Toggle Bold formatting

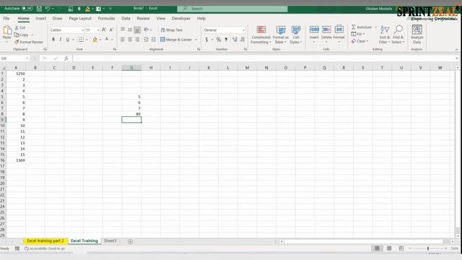(x=53, y=39)
